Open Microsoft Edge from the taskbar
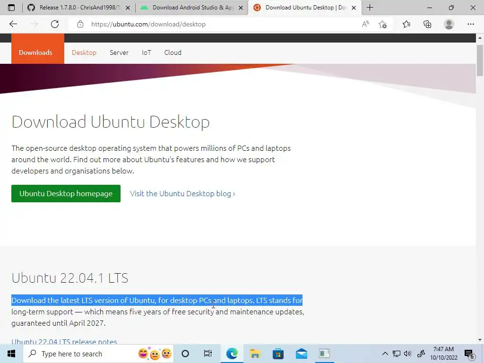The image size is (484, 363). coord(232,354)
